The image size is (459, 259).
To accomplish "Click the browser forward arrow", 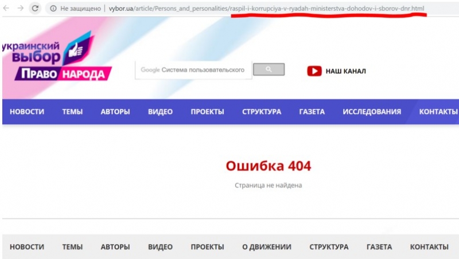I will click(x=21, y=9).
